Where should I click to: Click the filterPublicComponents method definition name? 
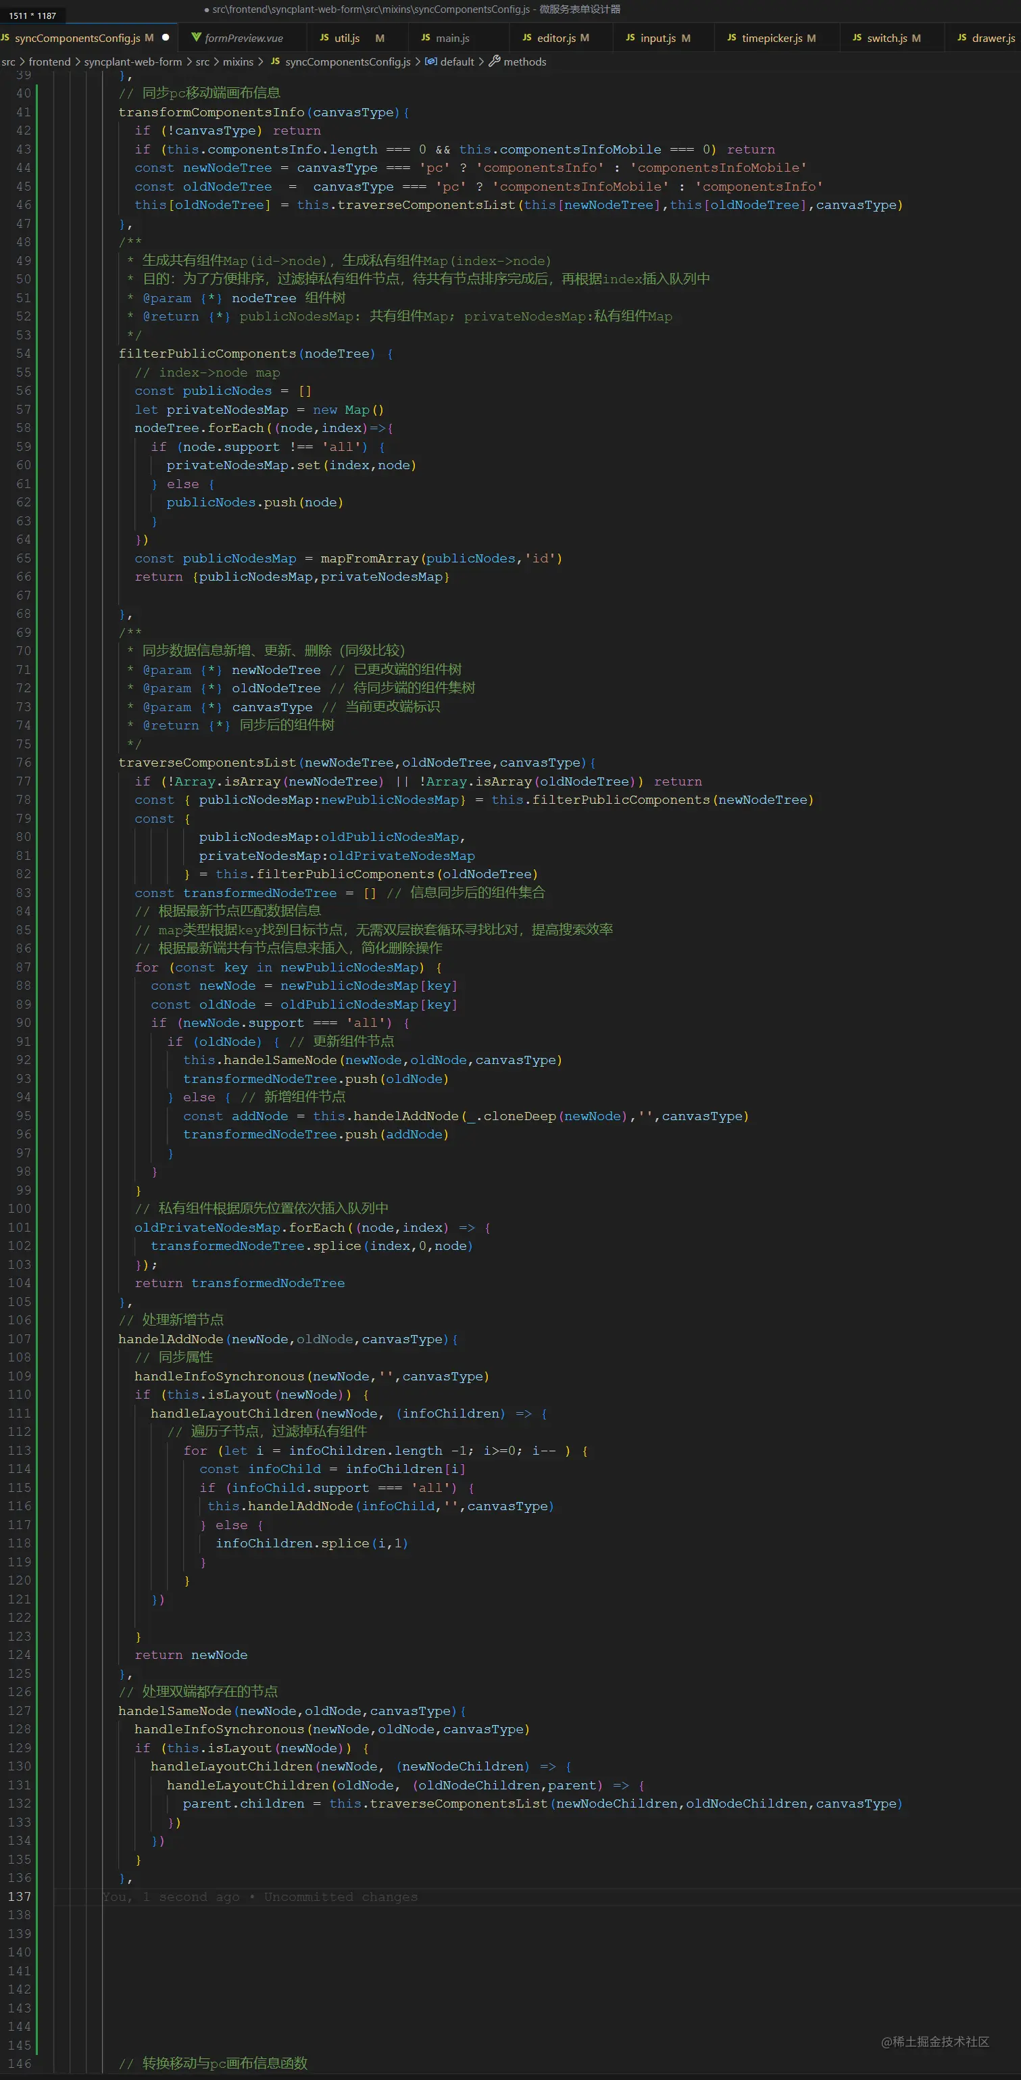tap(207, 354)
